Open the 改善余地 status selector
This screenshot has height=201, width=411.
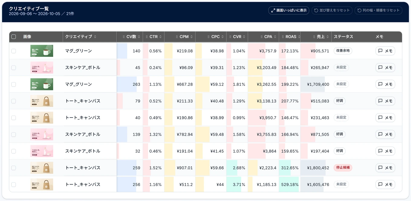[343, 51]
